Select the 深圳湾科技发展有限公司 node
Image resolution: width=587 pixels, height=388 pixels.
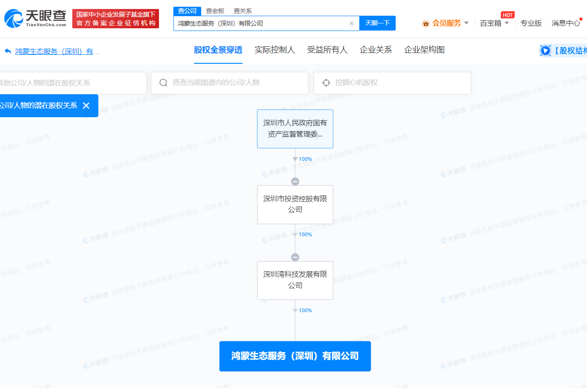295,281
